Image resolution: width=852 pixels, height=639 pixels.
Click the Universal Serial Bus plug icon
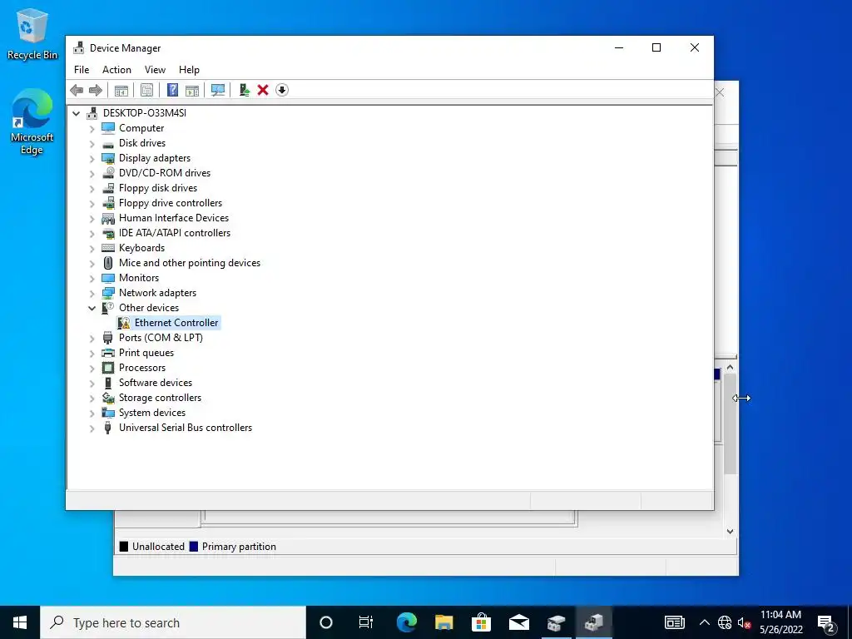107,428
